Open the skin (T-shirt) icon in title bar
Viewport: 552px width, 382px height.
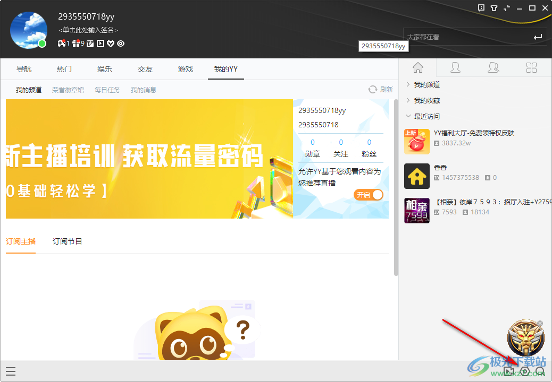point(494,8)
